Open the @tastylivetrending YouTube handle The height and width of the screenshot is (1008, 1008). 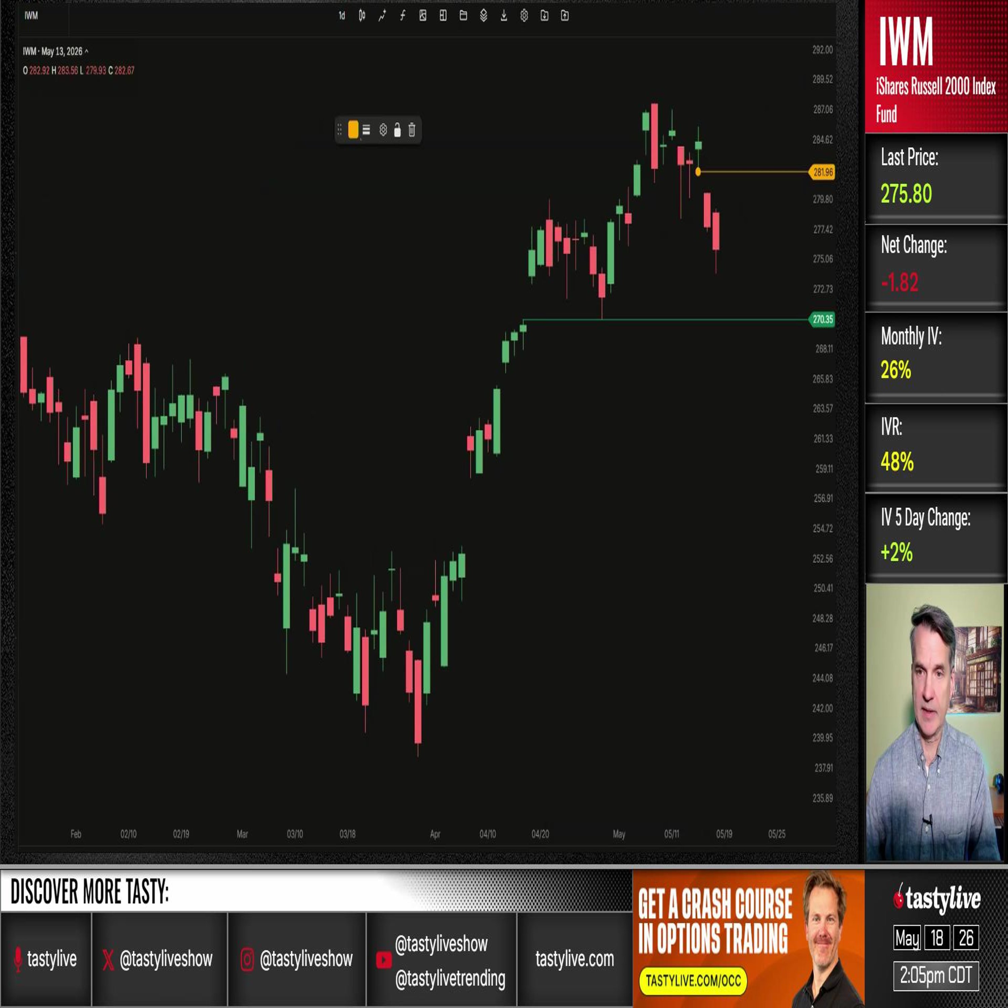click(x=450, y=978)
